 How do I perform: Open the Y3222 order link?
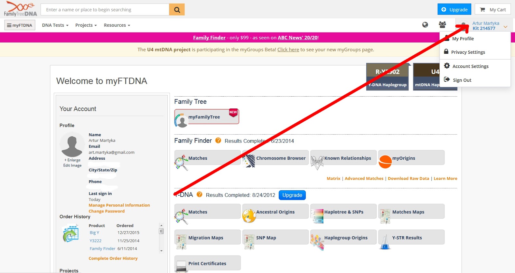[x=95, y=240]
